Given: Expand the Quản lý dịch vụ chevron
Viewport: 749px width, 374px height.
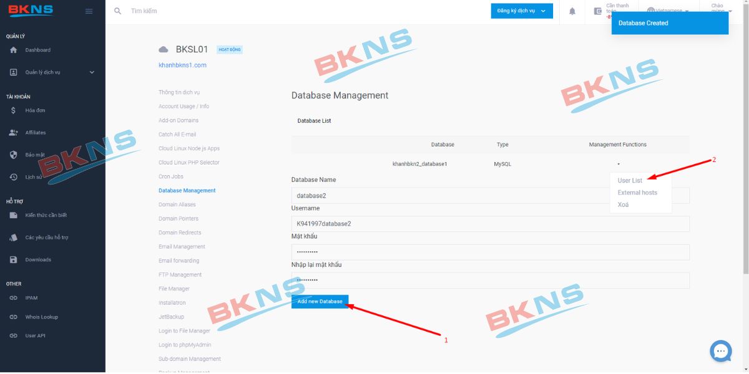Looking at the screenshot, I should [92, 72].
